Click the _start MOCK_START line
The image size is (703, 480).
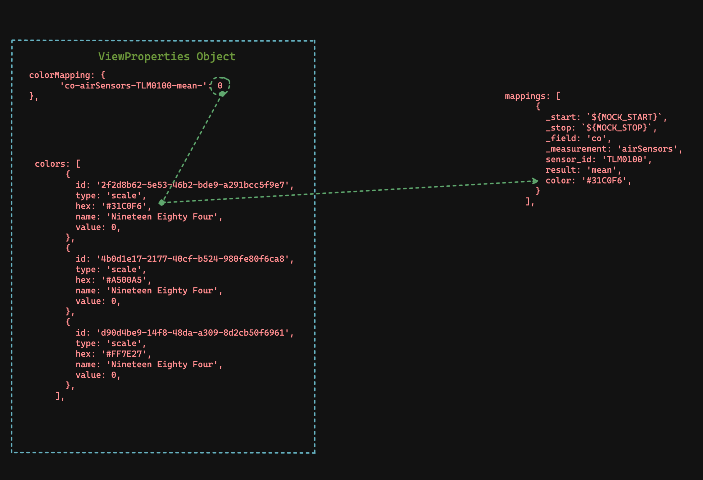[605, 117]
